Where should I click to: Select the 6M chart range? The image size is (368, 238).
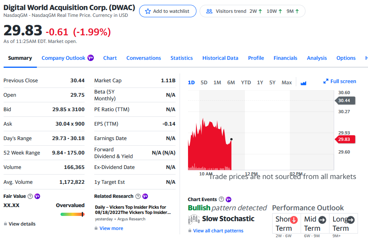[231, 82]
